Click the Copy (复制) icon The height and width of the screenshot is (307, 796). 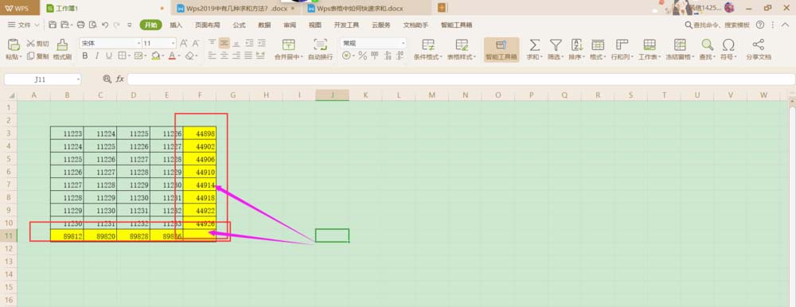(x=30, y=56)
